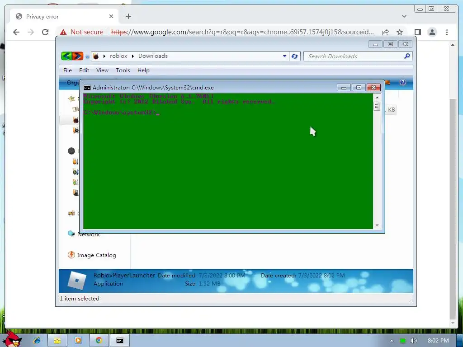This screenshot has height=347, width=463.
Task: Click the Date created value in details pane
Action: pos(321,275)
